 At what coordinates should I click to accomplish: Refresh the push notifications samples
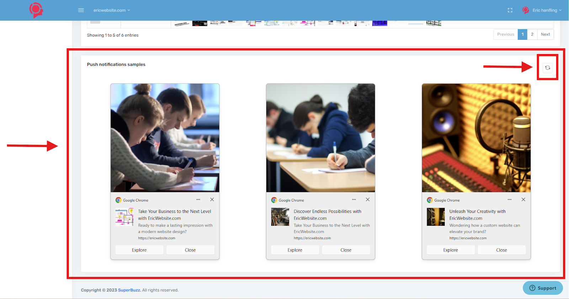tap(548, 68)
